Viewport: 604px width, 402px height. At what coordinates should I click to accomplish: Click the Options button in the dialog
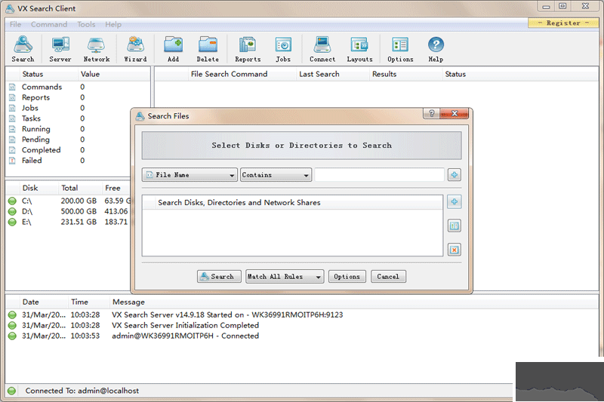347,277
